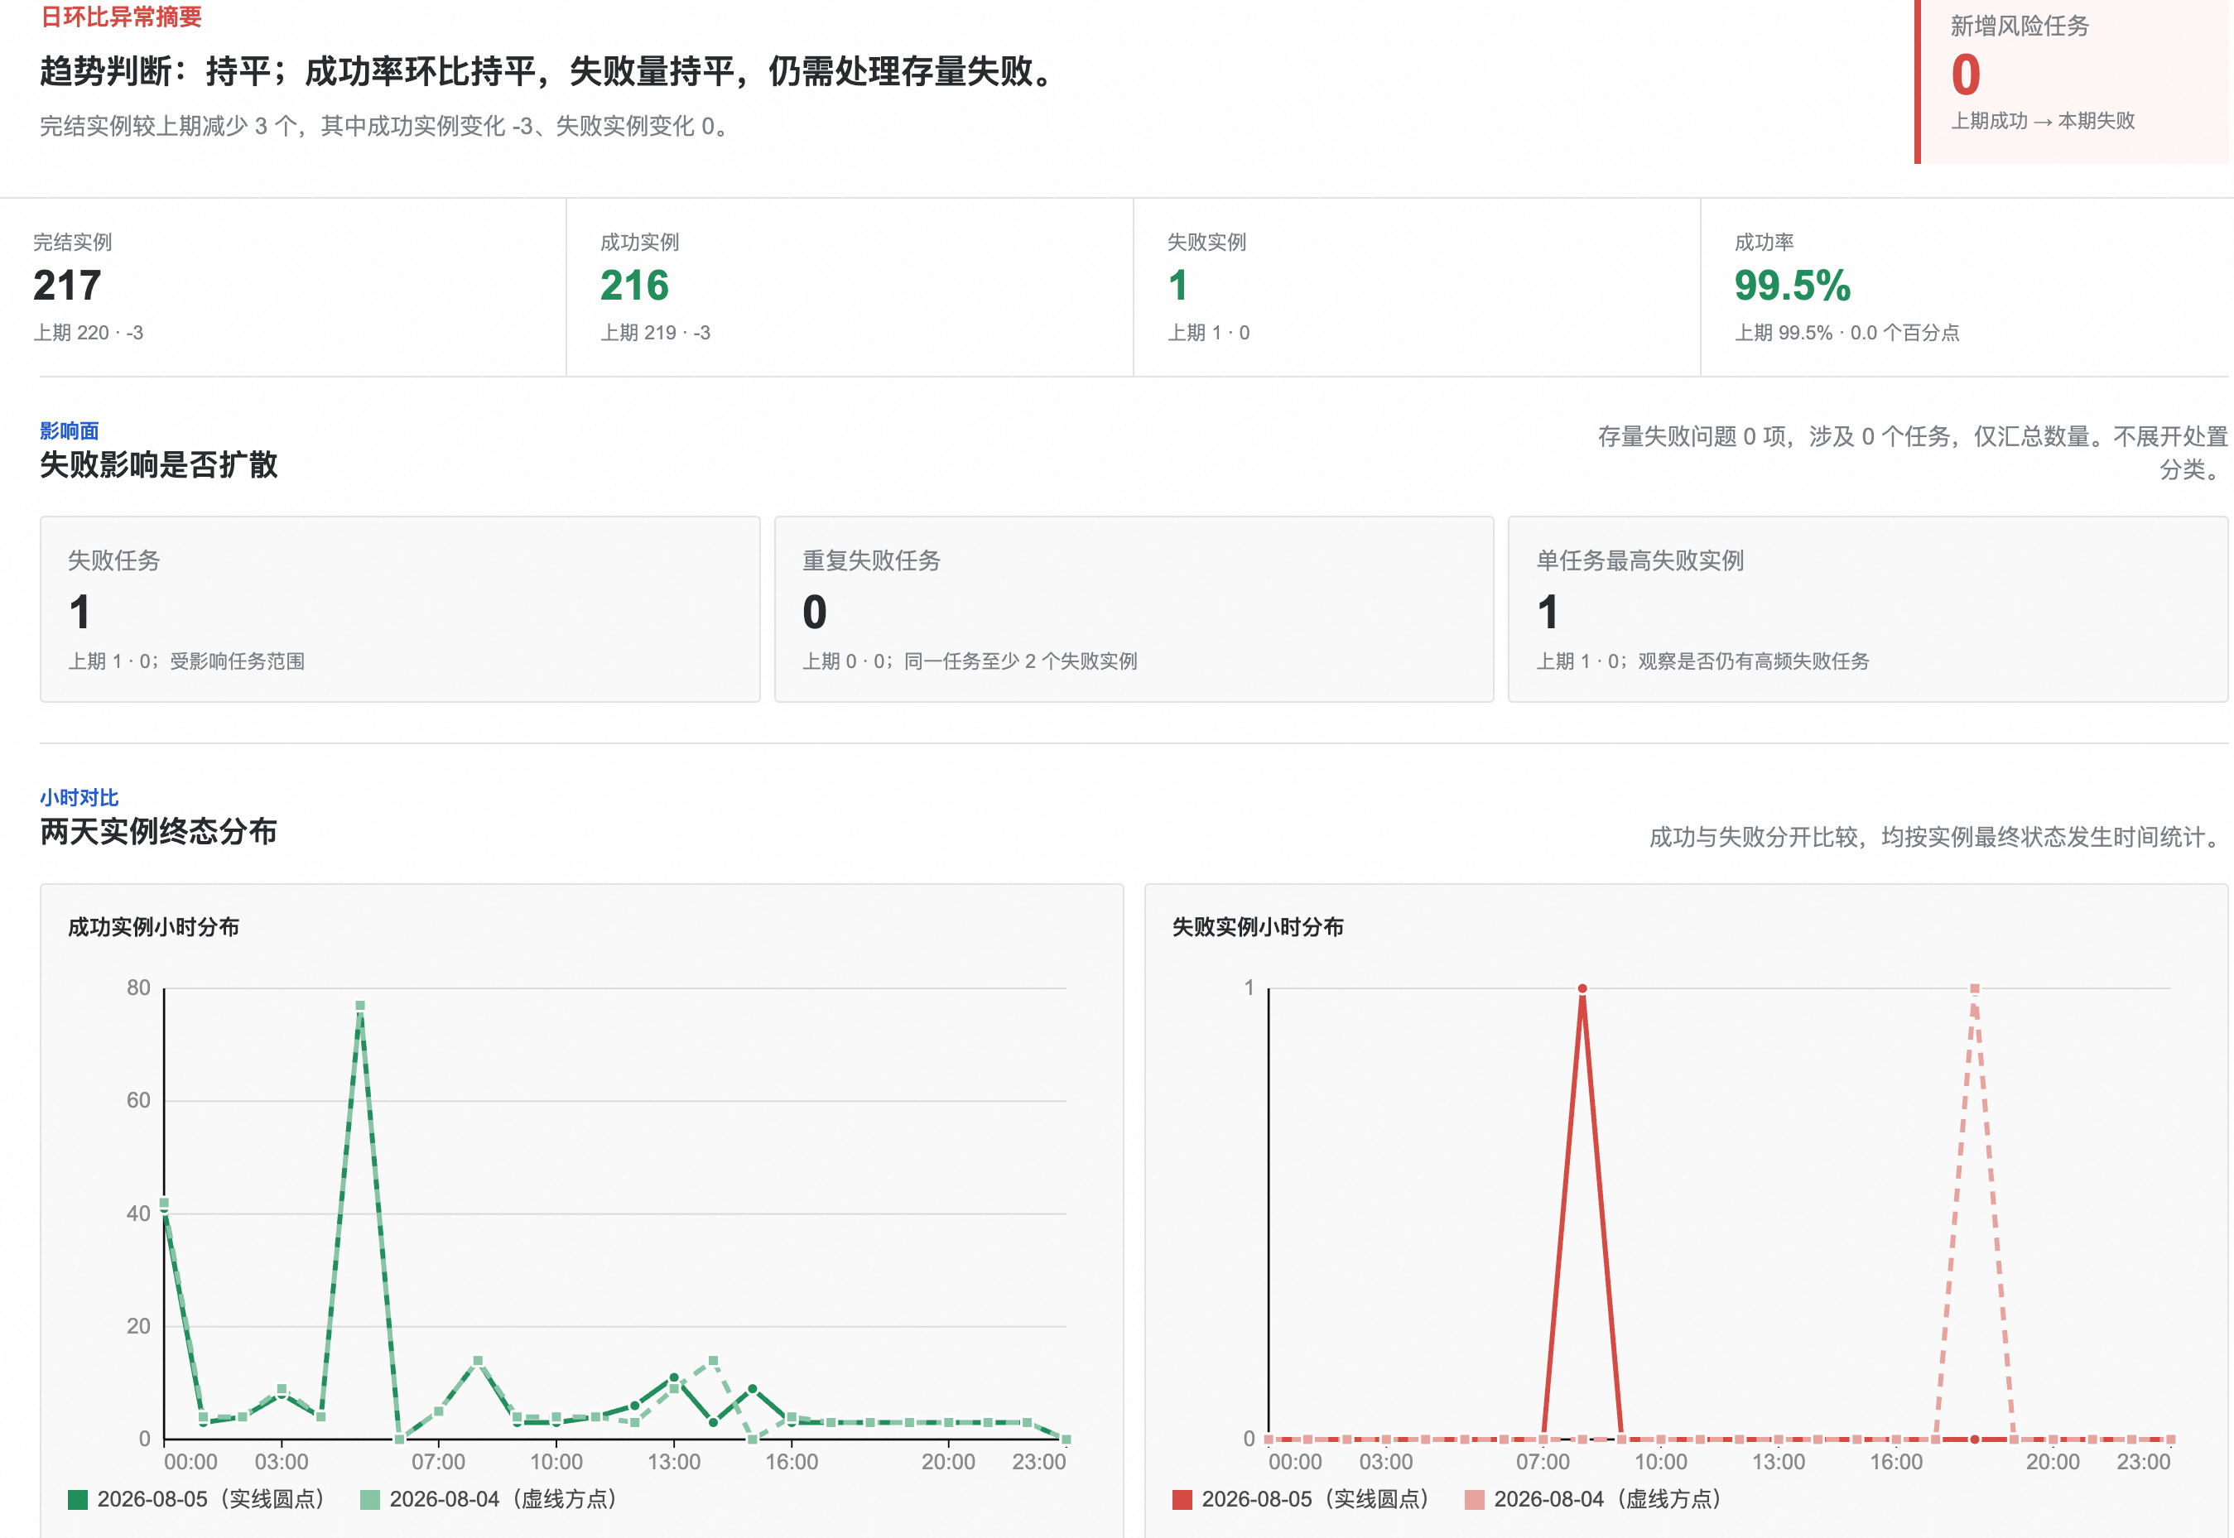
Task: Select the 成功实例 216 metric card
Action: [x=850, y=287]
